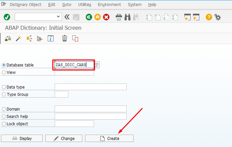Click the Data type input field

coord(91,87)
